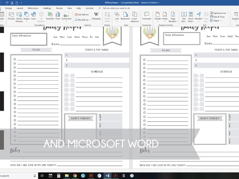Insert a Text Box
Screen dimensions: 239x179
pyautogui.click(x=184, y=17)
